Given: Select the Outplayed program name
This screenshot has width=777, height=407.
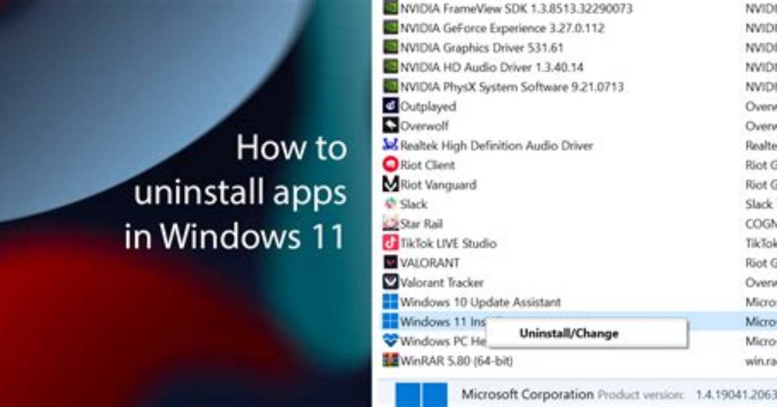Looking at the screenshot, I should tap(428, 106).
